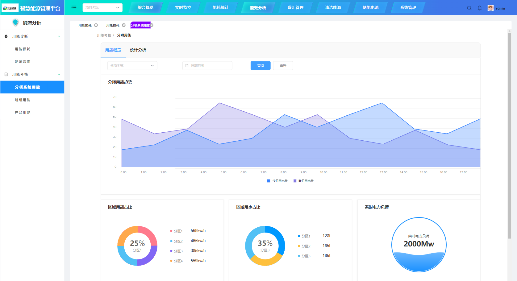The height and width of the screenshot is (281, 517).
Task: Open search via magnifier icon
Action: coord(469,8)
